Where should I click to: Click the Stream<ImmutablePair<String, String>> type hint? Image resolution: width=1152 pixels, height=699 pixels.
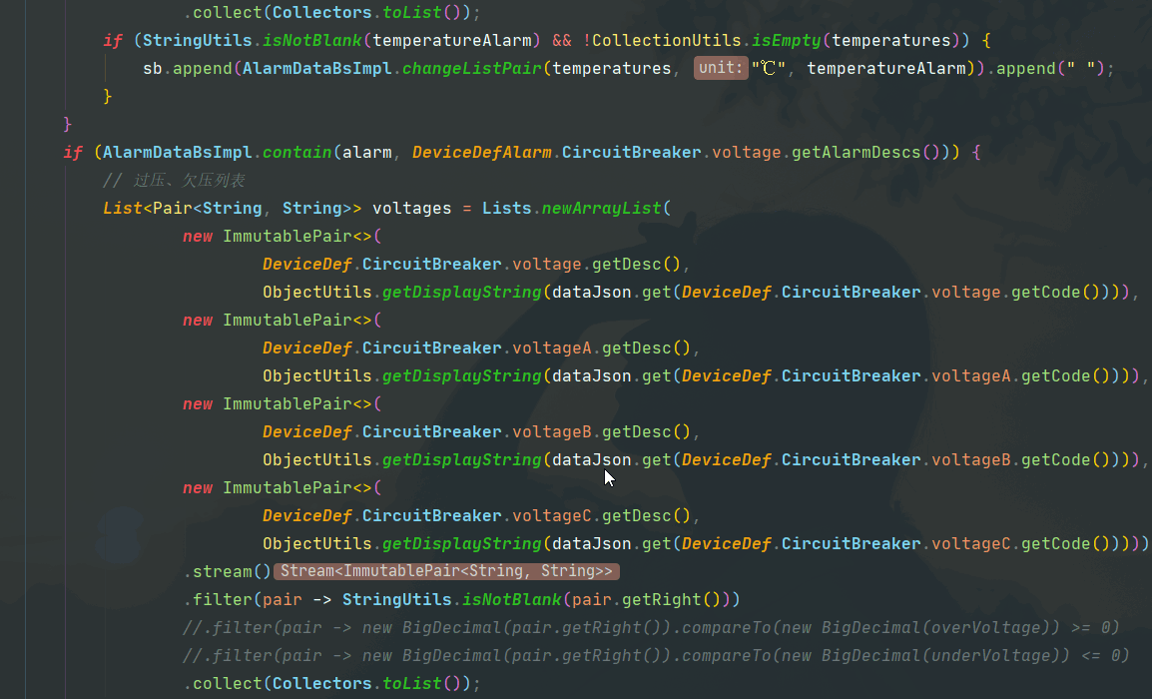coord(446,571)
